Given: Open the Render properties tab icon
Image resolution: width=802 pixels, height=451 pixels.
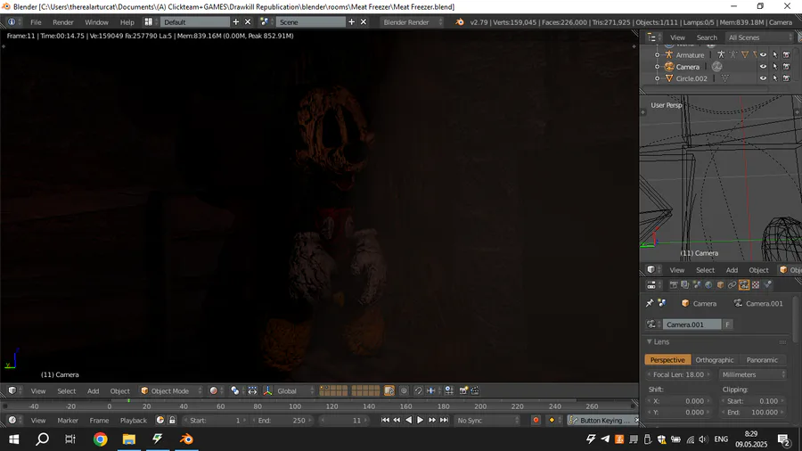Looking at the screenshot, I should pyautogui.click(x=674, y=285).
